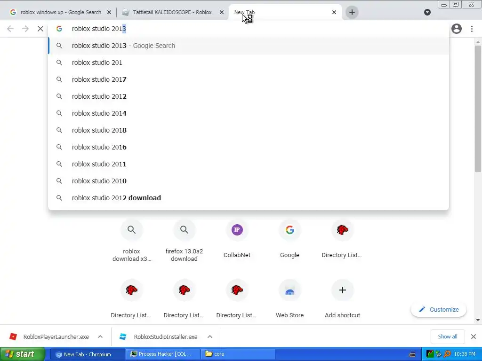
Task: Open Directory List shortcut below firefox download
Action: pos(184,298)
